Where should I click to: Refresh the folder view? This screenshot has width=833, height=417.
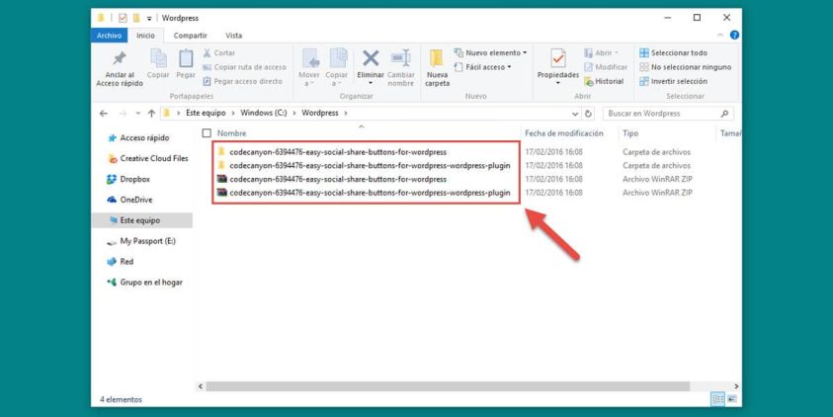pyautogui.click(x=588, y=114)
